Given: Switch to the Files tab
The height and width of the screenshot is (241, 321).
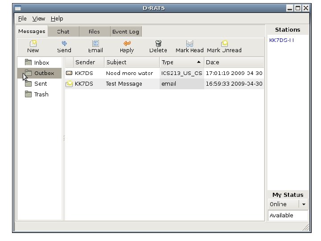Looking at the screenshot, I should pos(95,32).
